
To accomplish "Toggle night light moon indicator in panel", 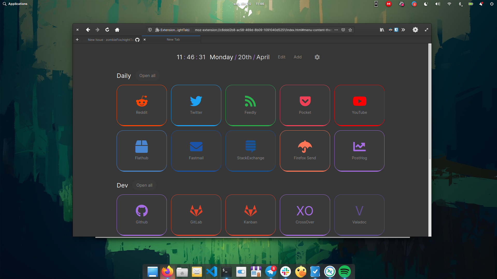I will (426, 4).
